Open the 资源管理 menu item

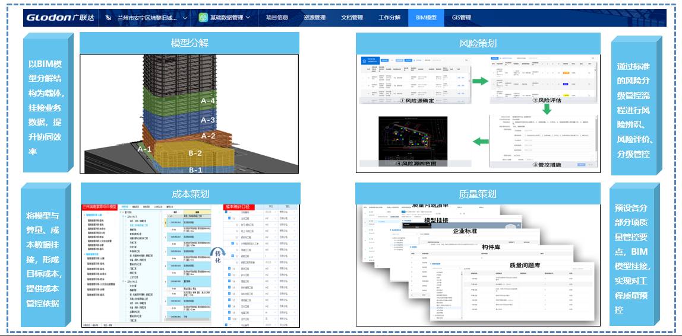point(314,18)
